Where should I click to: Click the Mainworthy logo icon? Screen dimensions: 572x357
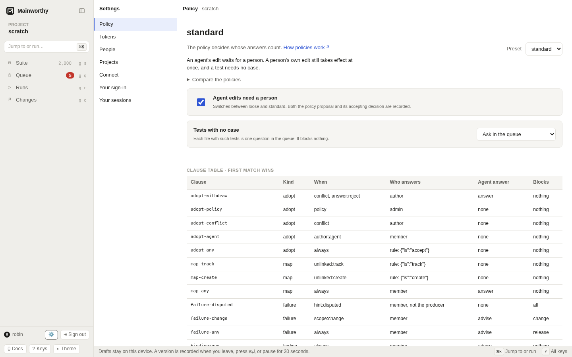(10, 11)
